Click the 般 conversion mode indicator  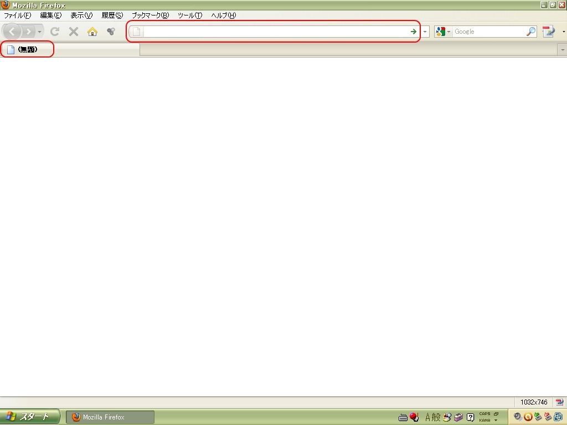tap(436, 417)
